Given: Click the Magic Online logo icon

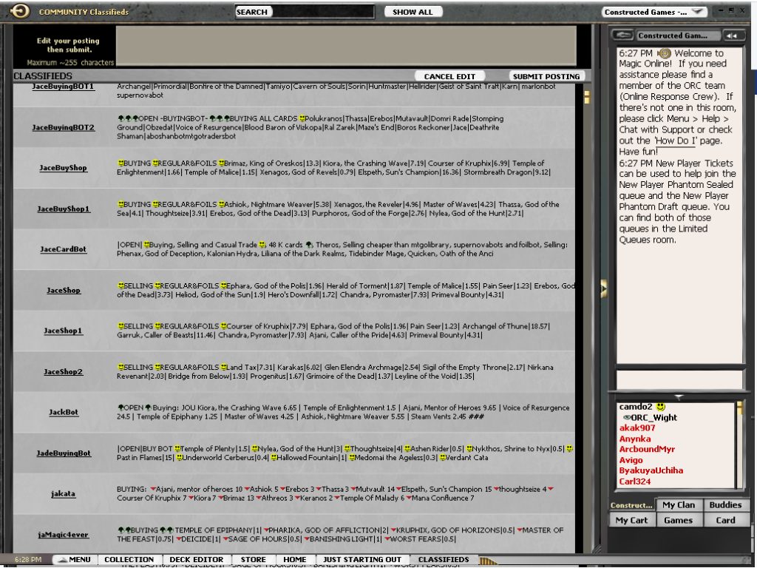Looking at the screenshot, I should (x=20, y=11).
